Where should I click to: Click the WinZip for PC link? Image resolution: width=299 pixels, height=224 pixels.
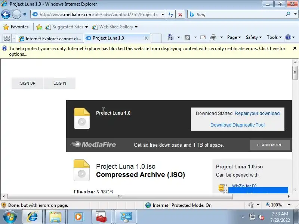pyautogui.click(x=244, y=186)
